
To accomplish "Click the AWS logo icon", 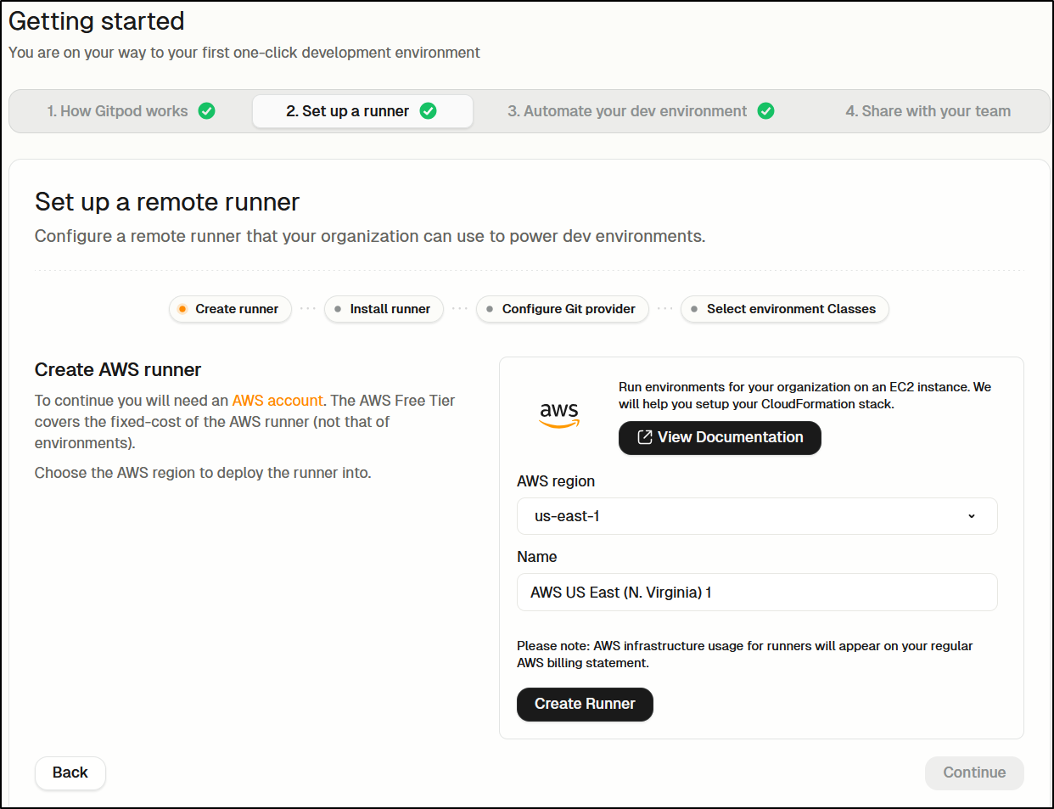I will click(x=559, y=414).
